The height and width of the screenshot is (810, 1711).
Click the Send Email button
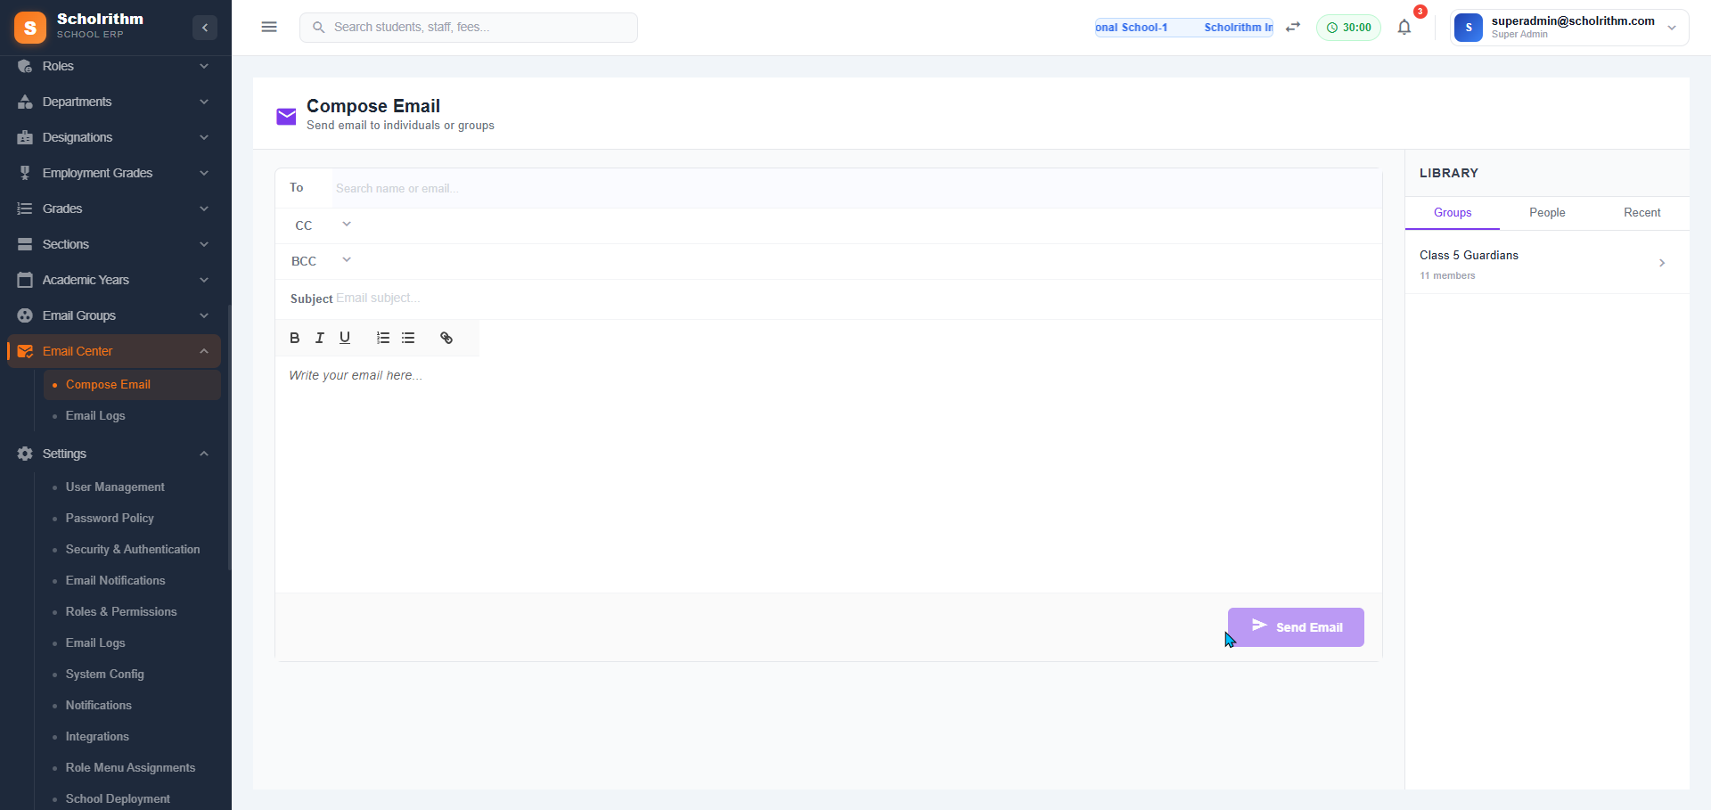1296,626
